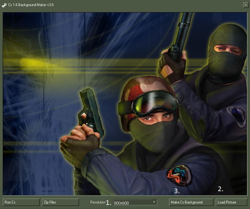Click the Steam icon in title bar
This screenshot has height=209, width=250.
[x=4, y=5]
